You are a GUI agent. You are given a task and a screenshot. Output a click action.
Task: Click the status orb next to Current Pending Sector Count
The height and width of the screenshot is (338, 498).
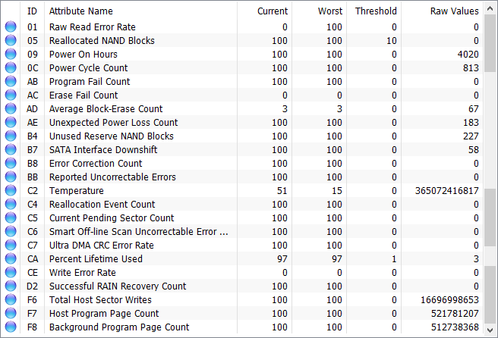click(11, 218)
